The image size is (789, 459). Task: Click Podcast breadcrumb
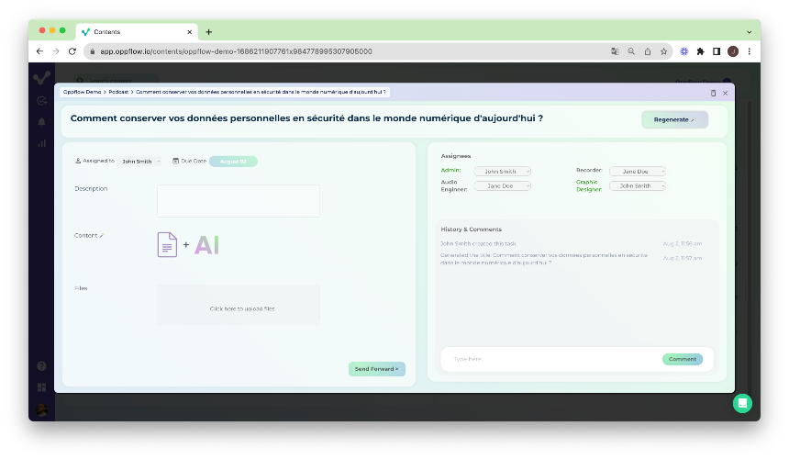point(118,92)
